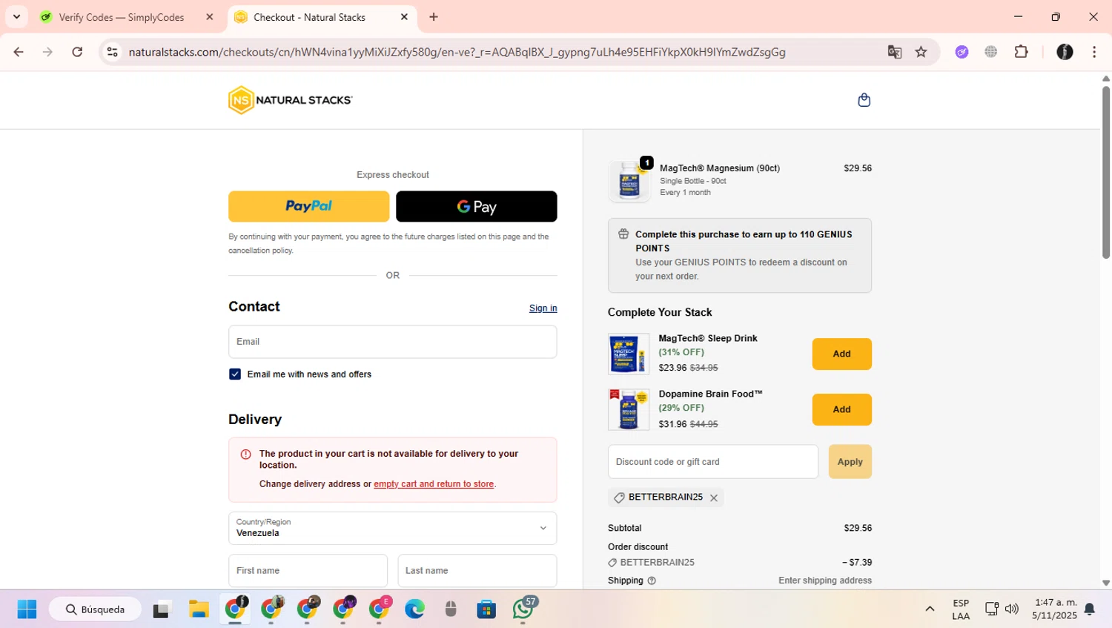This screenshot has width=1112, height=628.
Task: Focus the Last name field
Action: coord(477,571)
